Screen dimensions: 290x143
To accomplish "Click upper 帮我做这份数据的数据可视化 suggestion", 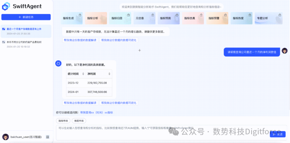I will 119,40.
